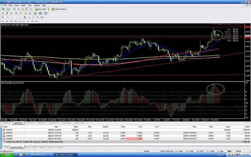
Task: Click Interbank taskbar window button
Action: [65, 155]
